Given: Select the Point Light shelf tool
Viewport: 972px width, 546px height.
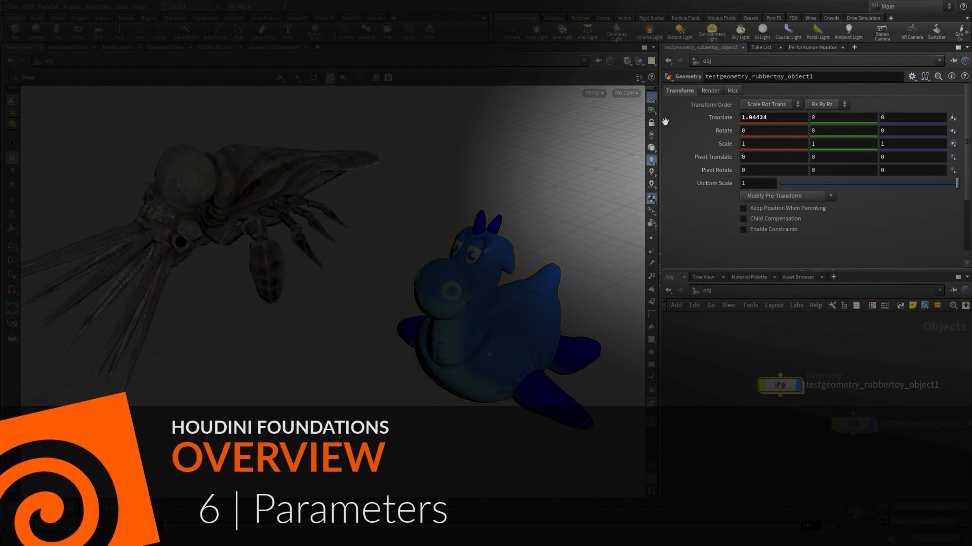Looking at the screenshot, I should click(x=536, y=31).
